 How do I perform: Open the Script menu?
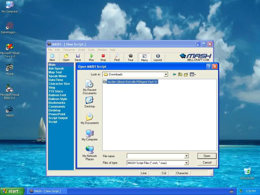tap(82, 50)
